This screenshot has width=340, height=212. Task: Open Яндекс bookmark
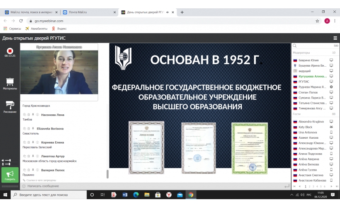[x=59, y=29]
